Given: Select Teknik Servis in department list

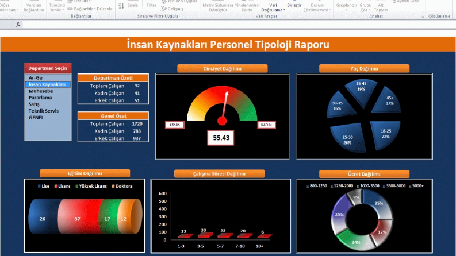Looking at the screenshot, I should tap(48, 111).
